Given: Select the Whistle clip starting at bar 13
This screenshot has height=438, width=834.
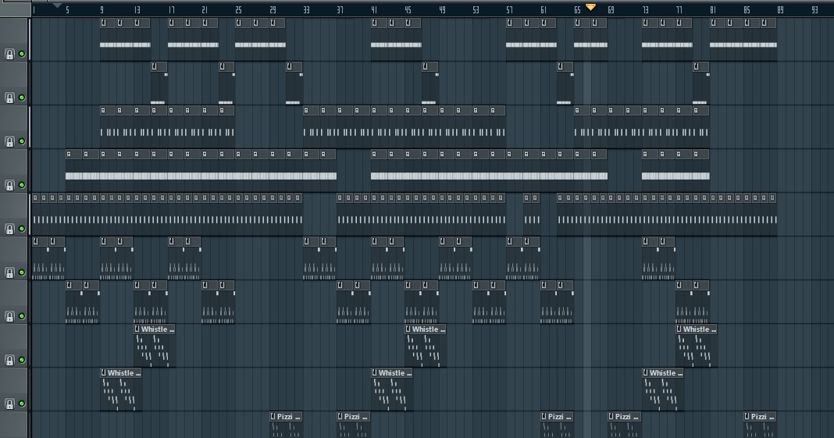Looking at the screenshot, I should tap(155, 347).
